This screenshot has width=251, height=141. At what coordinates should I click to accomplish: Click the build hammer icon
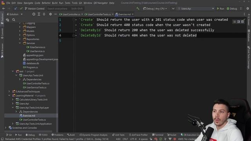pyautogui.click(x=138, y=9)
